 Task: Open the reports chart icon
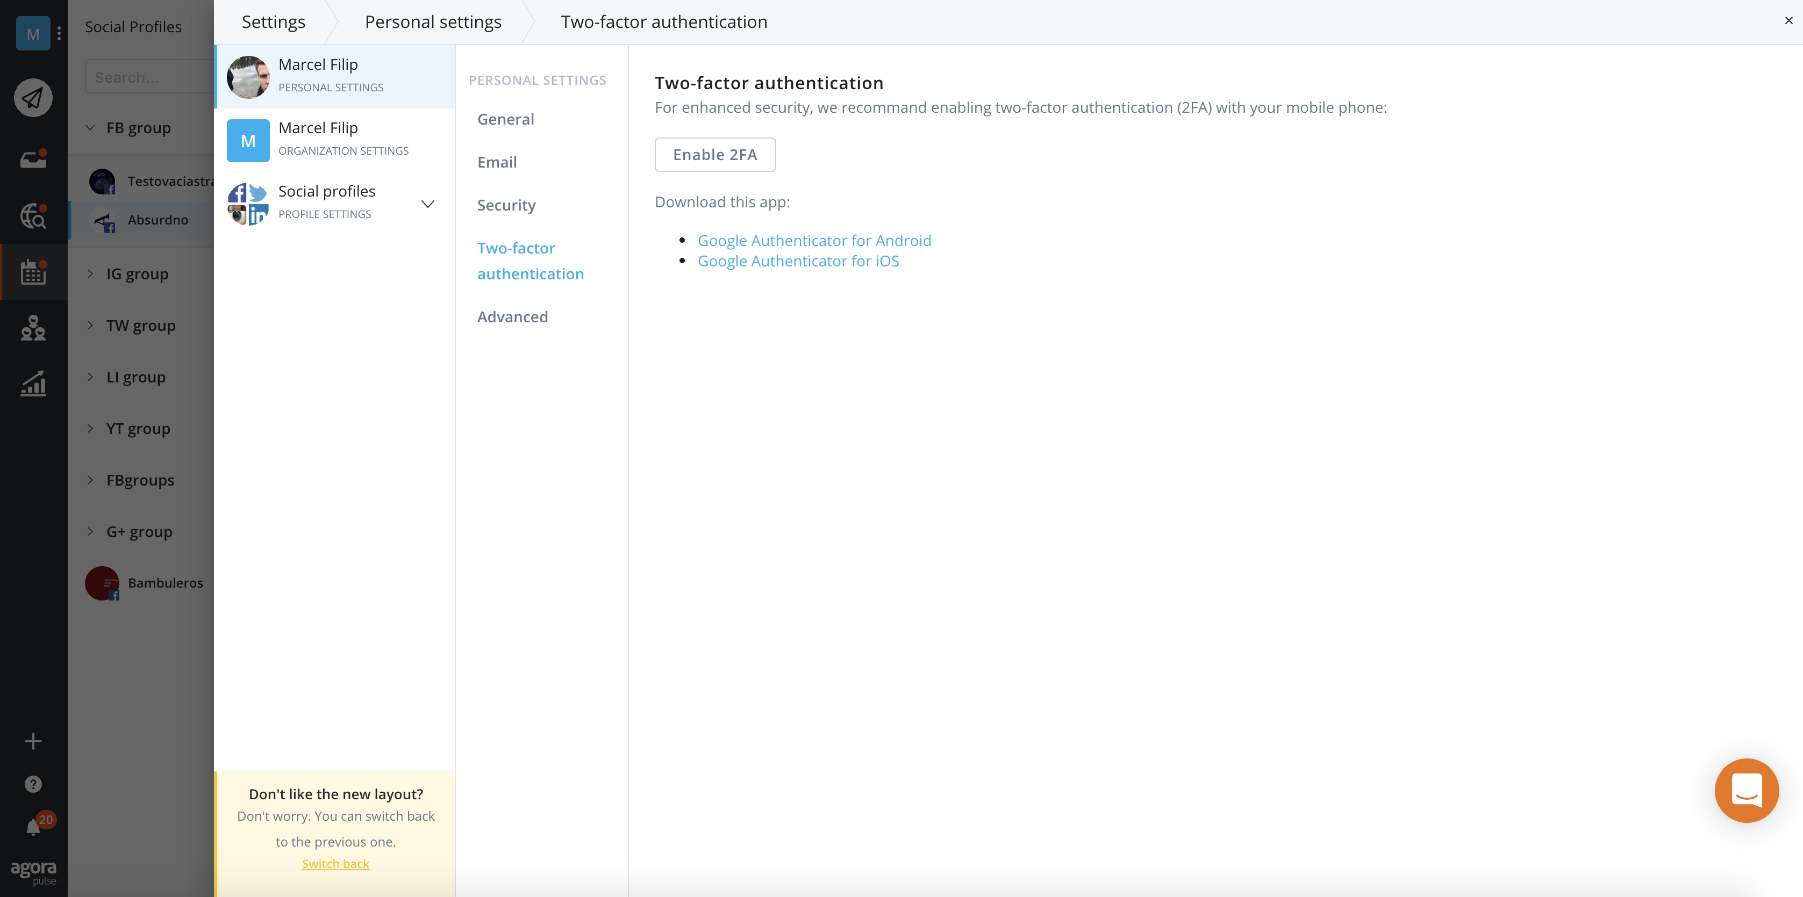(33, 383)
